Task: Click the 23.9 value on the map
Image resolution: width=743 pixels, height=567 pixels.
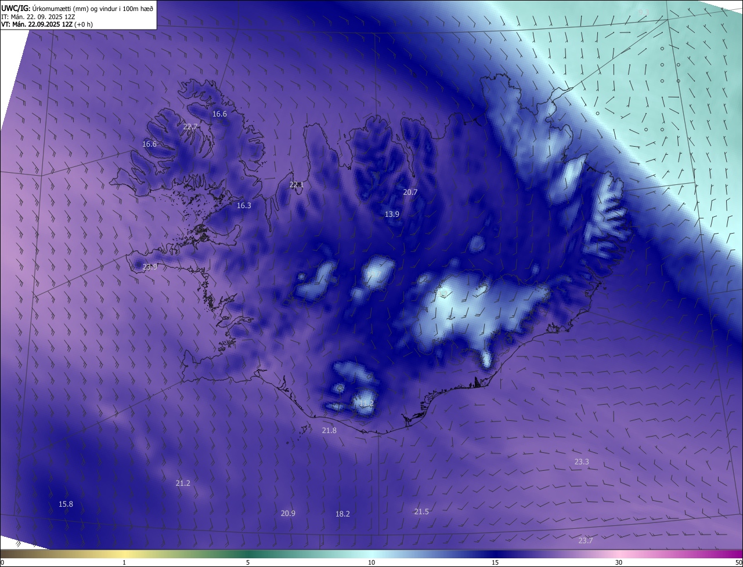Action: click(150, 267)
